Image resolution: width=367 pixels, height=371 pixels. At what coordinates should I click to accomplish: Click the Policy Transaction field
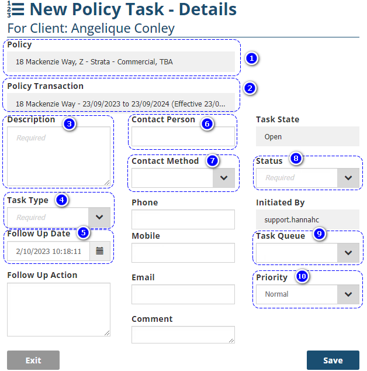coord(121,103)
